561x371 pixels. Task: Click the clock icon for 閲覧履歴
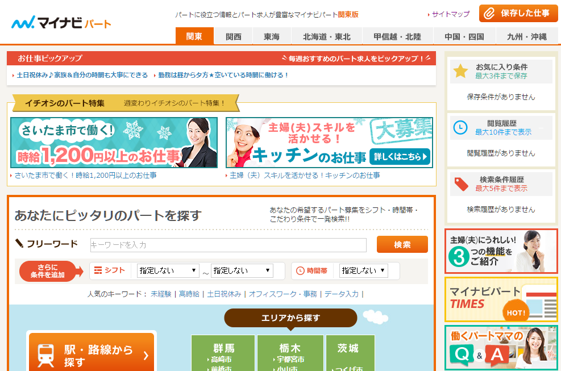coord(460,127)
